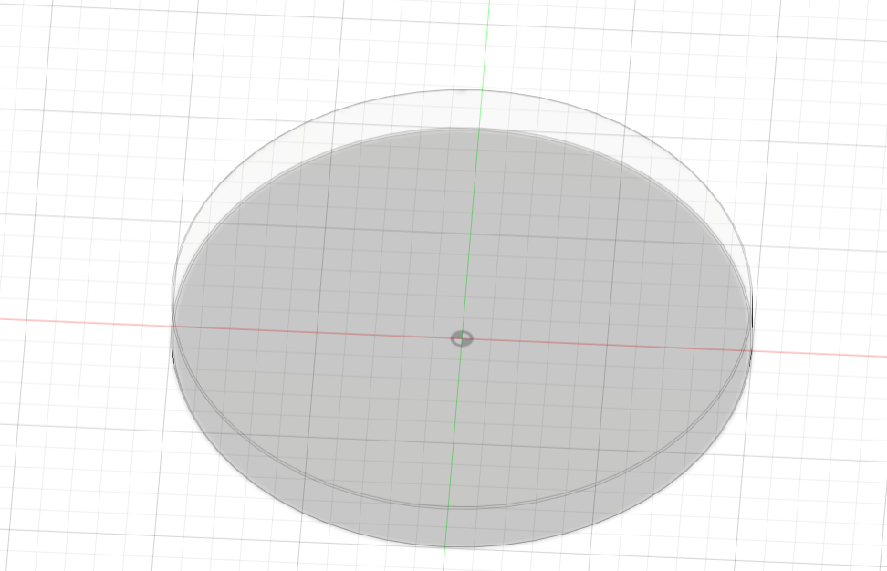Select the origin point at disc center
The height and width of the screenshot is (571, 887).
[462, 338]
